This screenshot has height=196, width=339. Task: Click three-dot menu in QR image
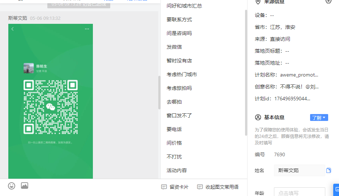point(87,29)
